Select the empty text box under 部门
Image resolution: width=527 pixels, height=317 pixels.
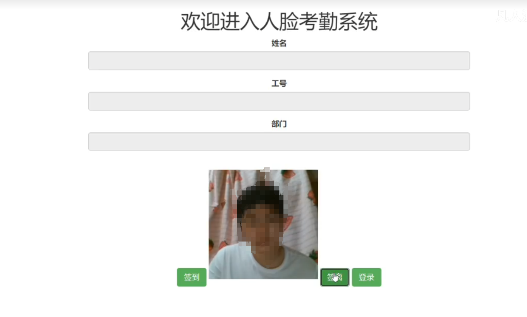[x=279, y=141]
